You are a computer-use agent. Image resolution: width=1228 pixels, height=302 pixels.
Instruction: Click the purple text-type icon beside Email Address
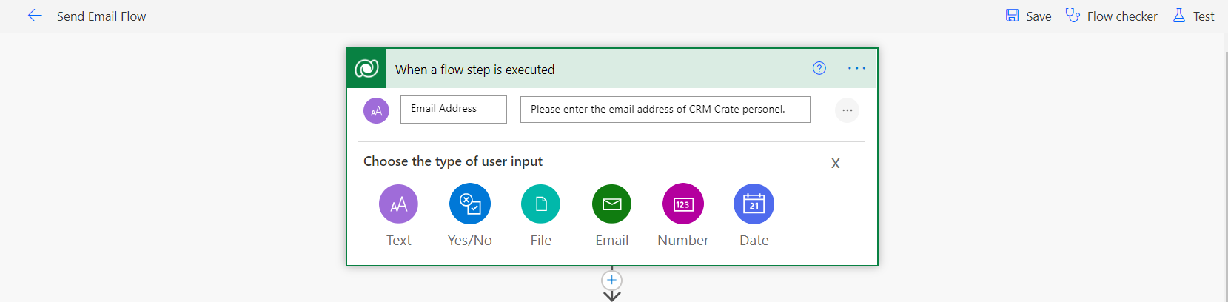pos(376,111)
